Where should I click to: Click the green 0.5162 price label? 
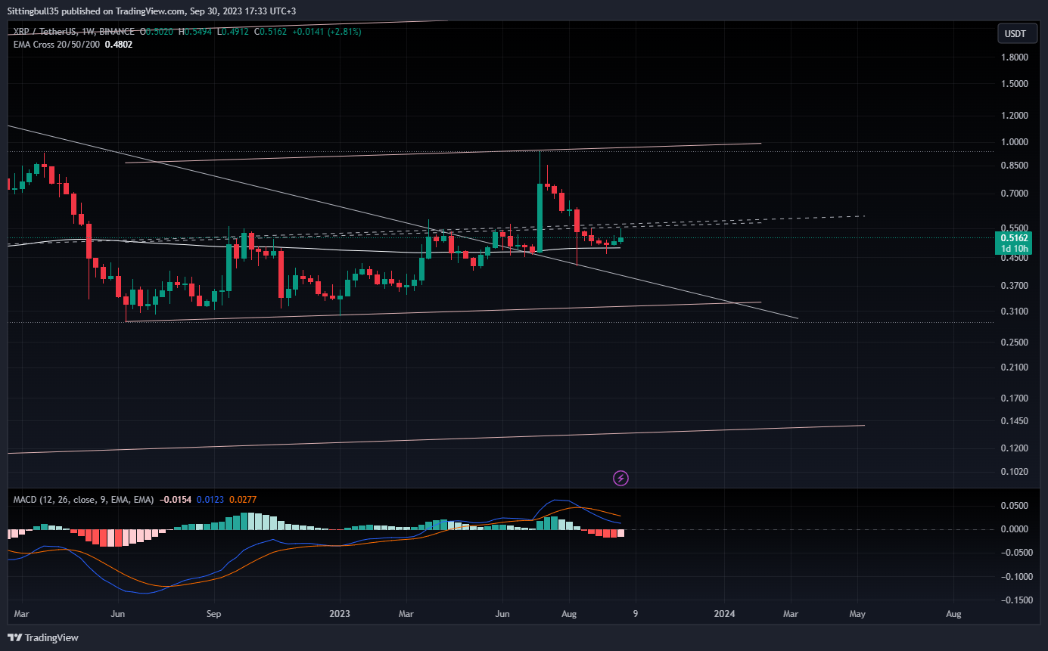(x=1015, y=237)
